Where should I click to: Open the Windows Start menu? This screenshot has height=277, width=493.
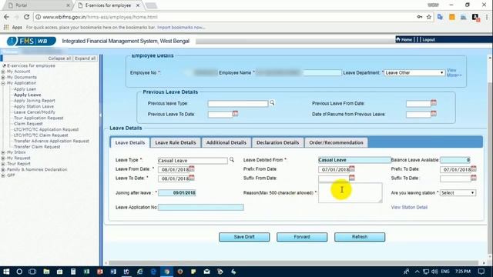coord(6,272)
